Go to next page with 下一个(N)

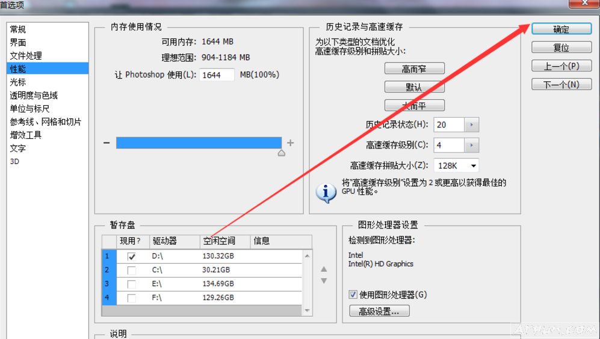[561, 85]
